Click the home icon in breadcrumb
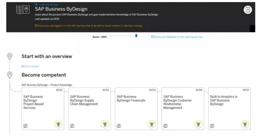Image resolution: width=258 pixels, height=140 pixels. click(x=36, y=5)
